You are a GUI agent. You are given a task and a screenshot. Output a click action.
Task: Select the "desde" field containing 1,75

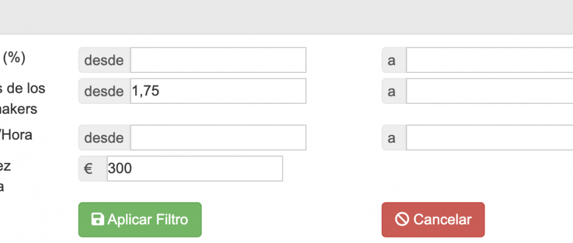(x=218, y=91)
